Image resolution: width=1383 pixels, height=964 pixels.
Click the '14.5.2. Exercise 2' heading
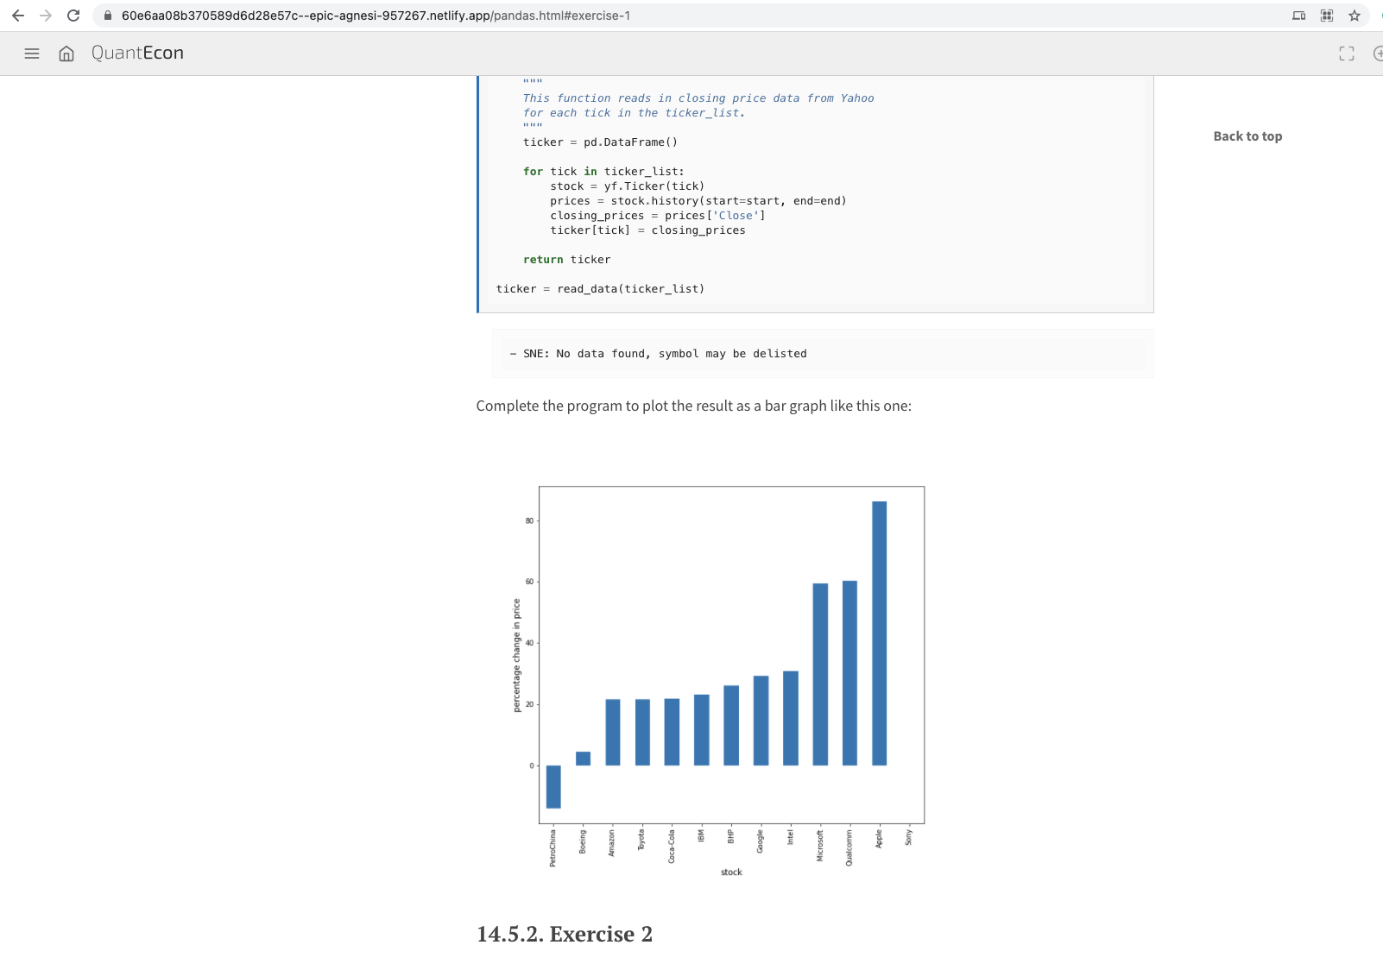(565, 934)
